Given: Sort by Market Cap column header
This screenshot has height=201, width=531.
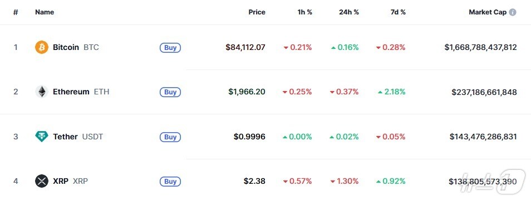Looking at the screenshot, I should click(x=488, y=12).
